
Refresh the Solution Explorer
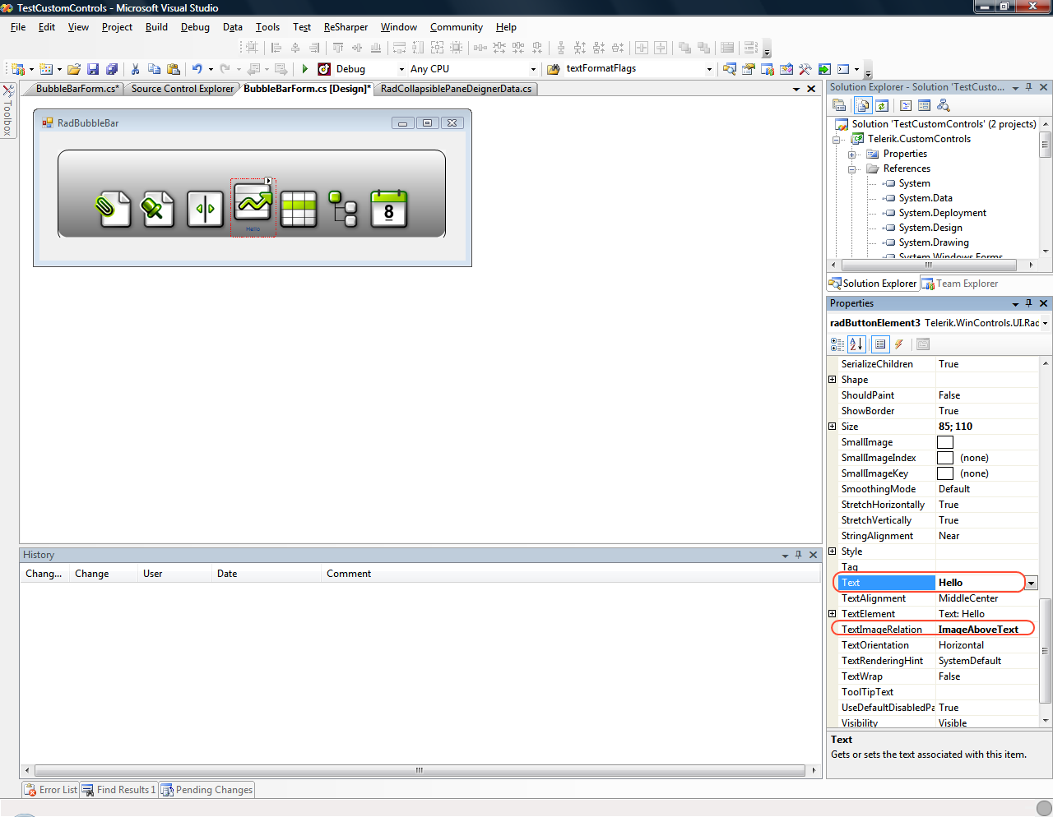[882, 105]
